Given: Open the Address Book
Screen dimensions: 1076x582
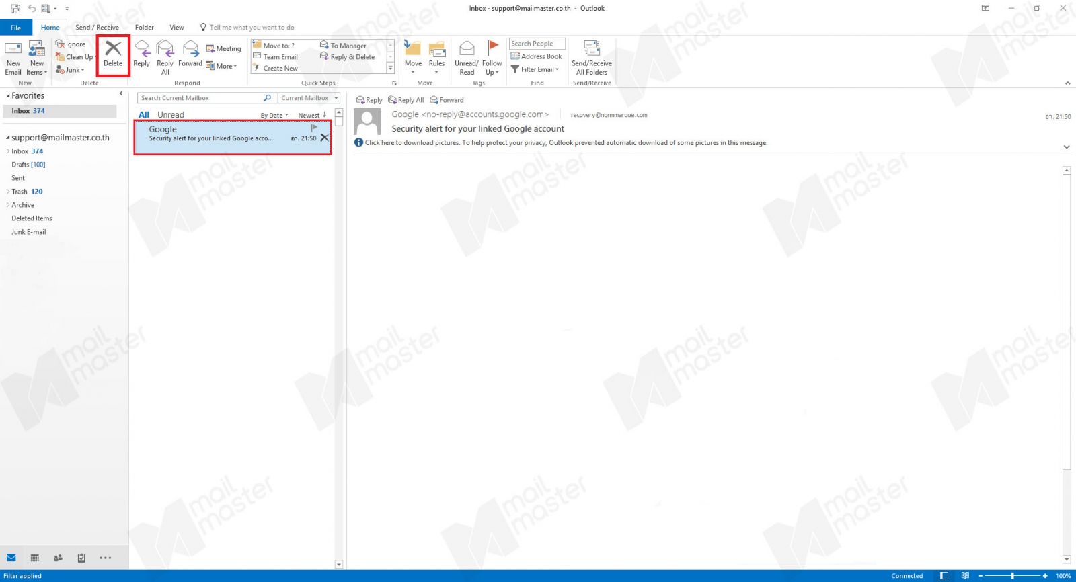Looking at the screenshot, I should point(537,56).
